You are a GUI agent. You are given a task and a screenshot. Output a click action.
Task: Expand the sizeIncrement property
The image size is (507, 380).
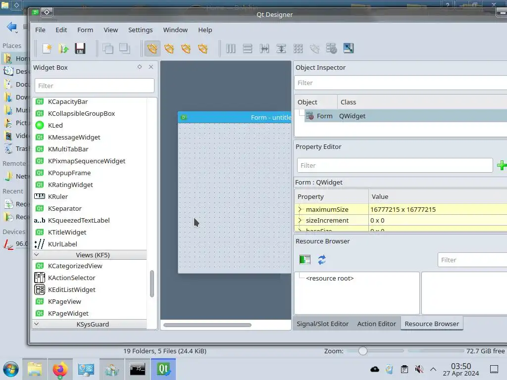tap(300, 220)
